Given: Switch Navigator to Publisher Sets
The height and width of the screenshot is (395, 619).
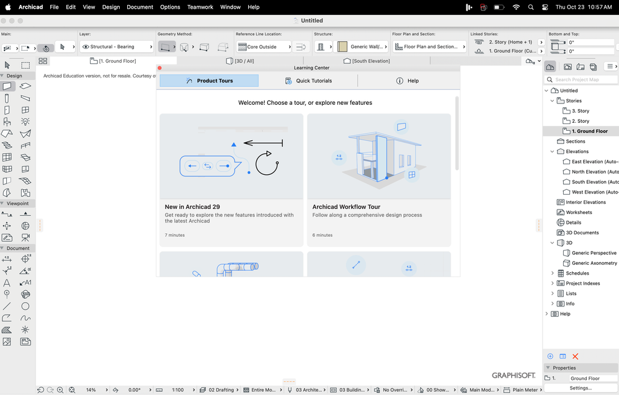Looking at the screenshot, I should (593, 67).
